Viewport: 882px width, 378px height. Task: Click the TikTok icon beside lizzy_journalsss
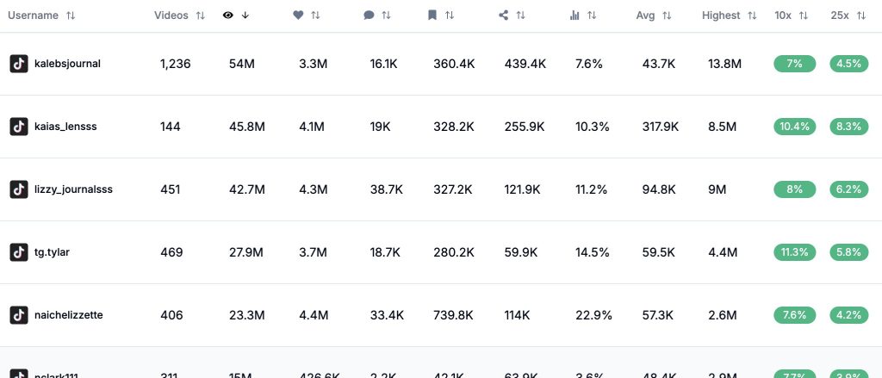click(19, 189)
